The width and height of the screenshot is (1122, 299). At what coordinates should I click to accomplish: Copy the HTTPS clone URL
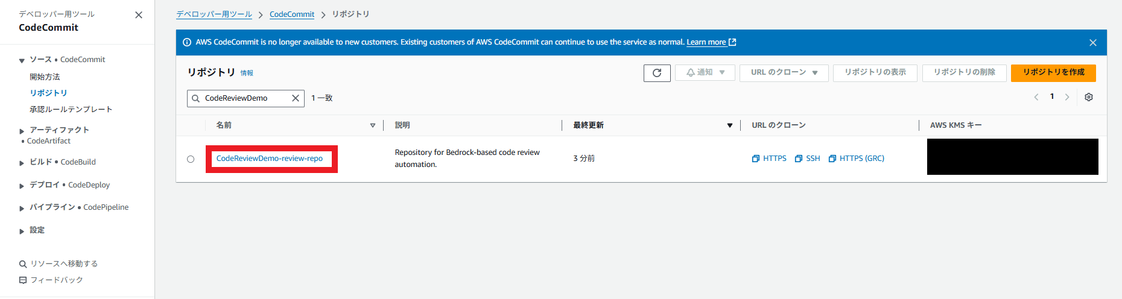(x=769, y=159)
